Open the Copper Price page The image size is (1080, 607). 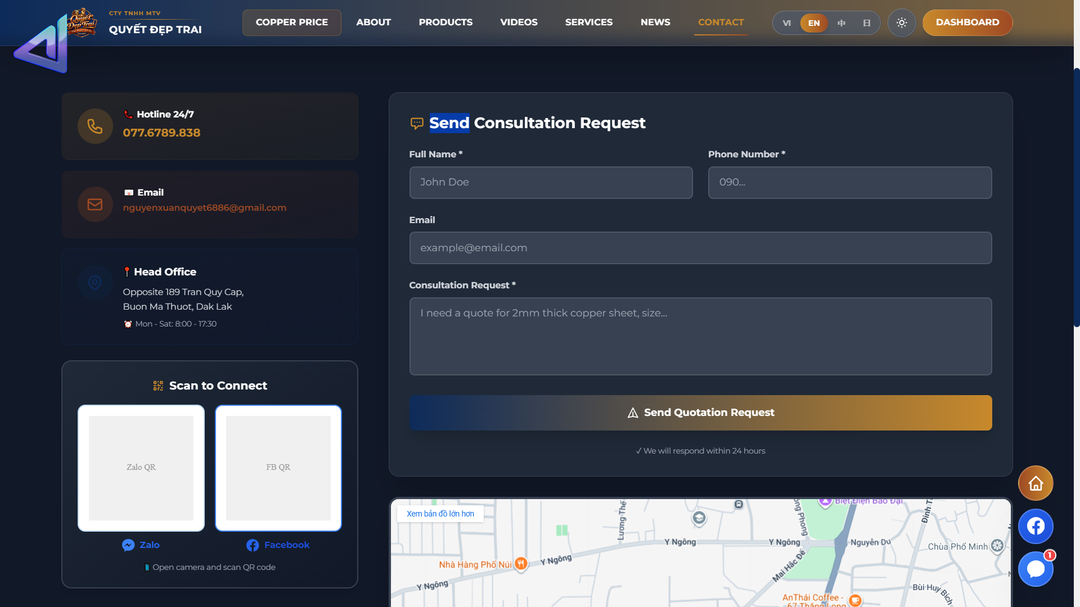(x=291, y=22)
